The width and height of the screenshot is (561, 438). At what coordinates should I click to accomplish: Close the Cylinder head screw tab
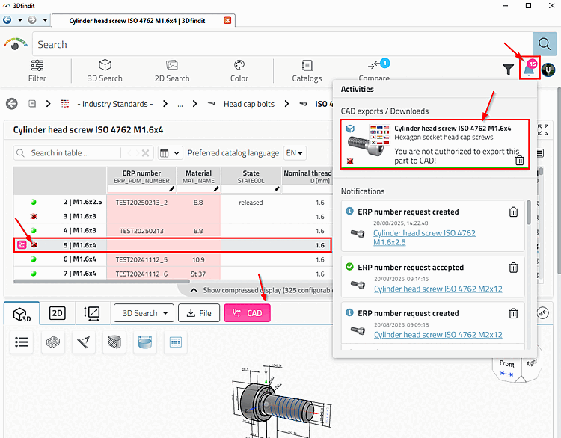[227, 20]
